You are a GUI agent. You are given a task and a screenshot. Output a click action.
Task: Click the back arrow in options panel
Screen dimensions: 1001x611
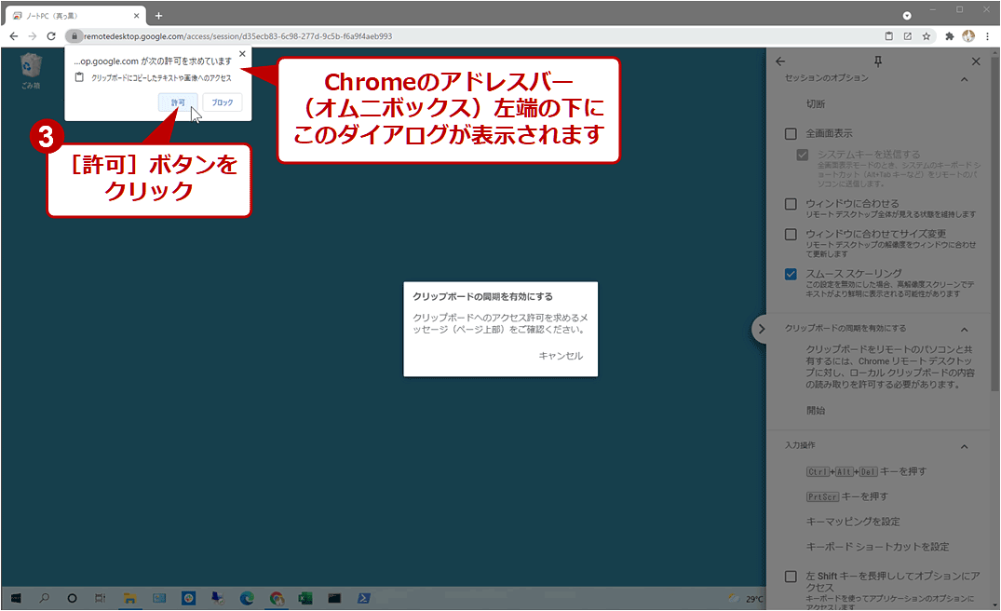pyautogui.click(x=780, y=61)
